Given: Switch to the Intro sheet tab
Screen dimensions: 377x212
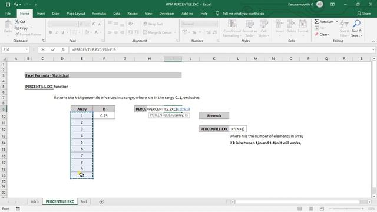Looking at the screenshot, I should [x=35, y=201].
